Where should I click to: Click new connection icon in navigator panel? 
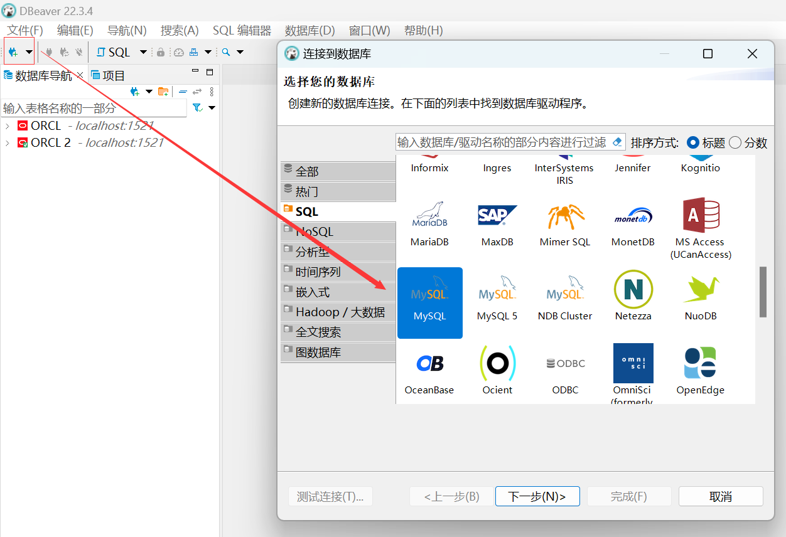tap(134, 92)
